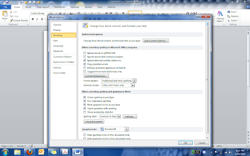Select General in Word Options sidebar

pos(64,25)
